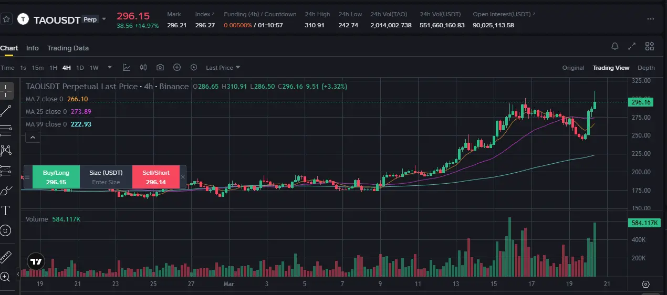Switch to Trading View chart mode
Image resolution: width=667 pixels, height=295 pixels.
pos(611,68)
